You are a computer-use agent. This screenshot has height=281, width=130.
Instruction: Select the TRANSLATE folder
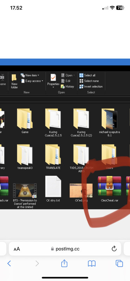tap(53, 157)
